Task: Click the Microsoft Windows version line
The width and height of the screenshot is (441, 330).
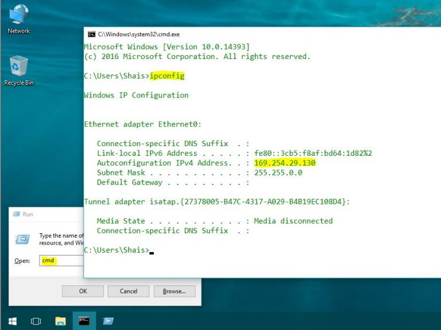Action: tap(167, 46)
